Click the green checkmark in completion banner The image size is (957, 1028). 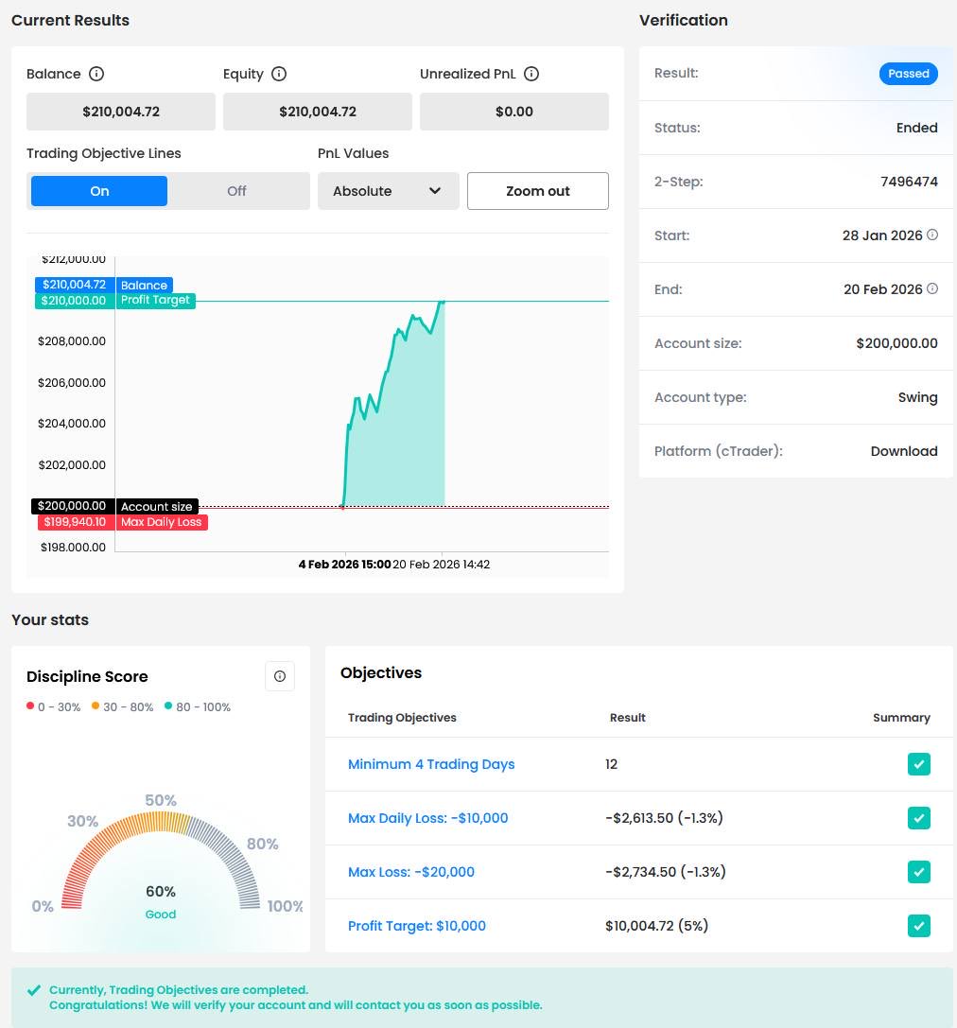[34, 990]
